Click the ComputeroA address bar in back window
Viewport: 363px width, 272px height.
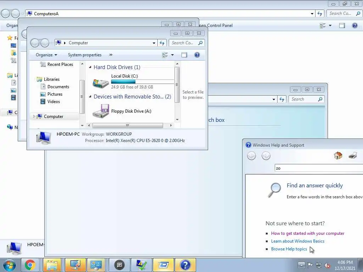169,14
